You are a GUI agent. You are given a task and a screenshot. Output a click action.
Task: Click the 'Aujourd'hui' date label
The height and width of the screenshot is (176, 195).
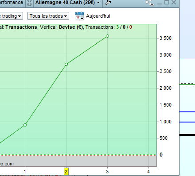[98, 16]
